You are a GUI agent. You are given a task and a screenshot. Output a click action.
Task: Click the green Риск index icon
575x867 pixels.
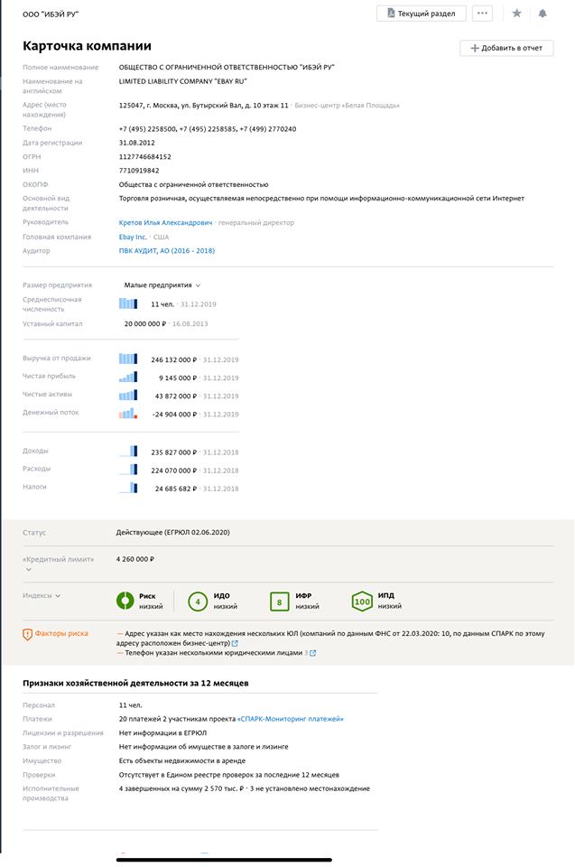(125, 601)
